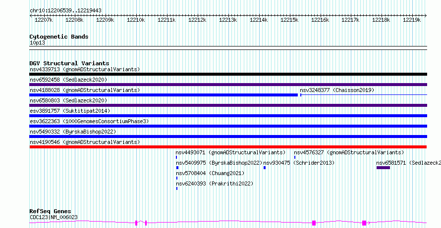Click the 12209k ruler tick label
The image size is (441, 228).
click(x=105, y=20)
